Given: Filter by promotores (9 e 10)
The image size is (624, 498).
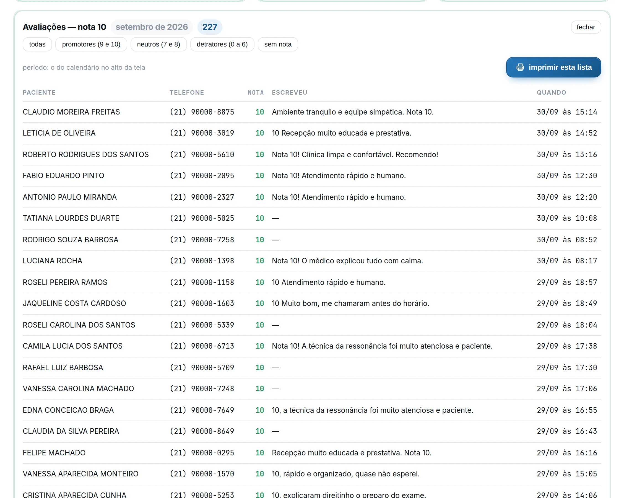Looking at the screenshot, I should [x=91, y=44].
